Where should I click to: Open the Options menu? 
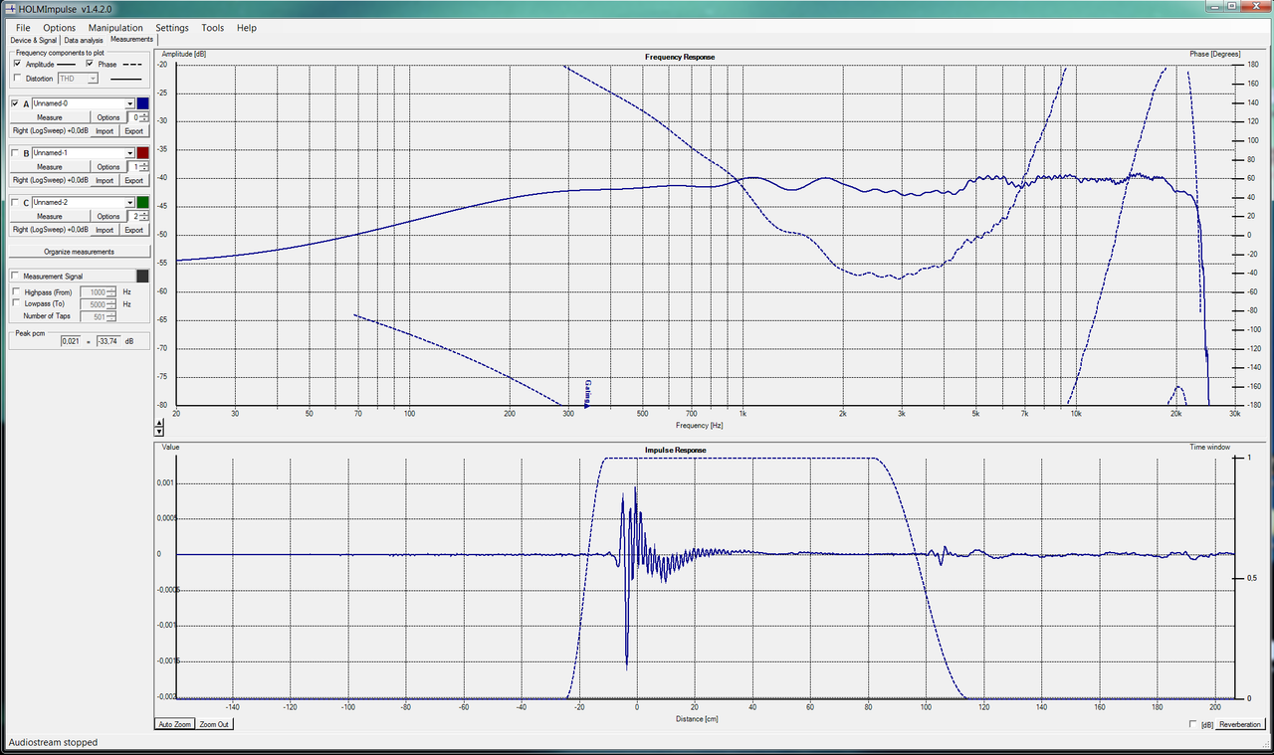click(59, 28)
